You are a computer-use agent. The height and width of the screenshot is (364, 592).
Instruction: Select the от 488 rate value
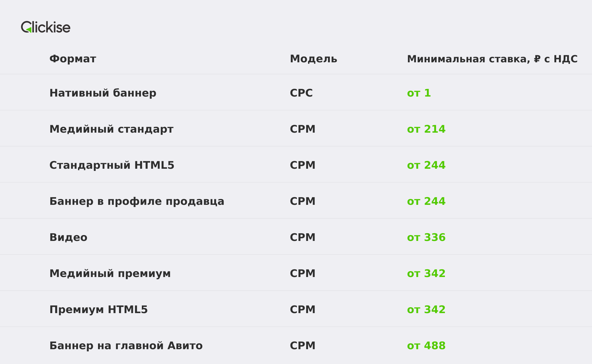(426, 345)
